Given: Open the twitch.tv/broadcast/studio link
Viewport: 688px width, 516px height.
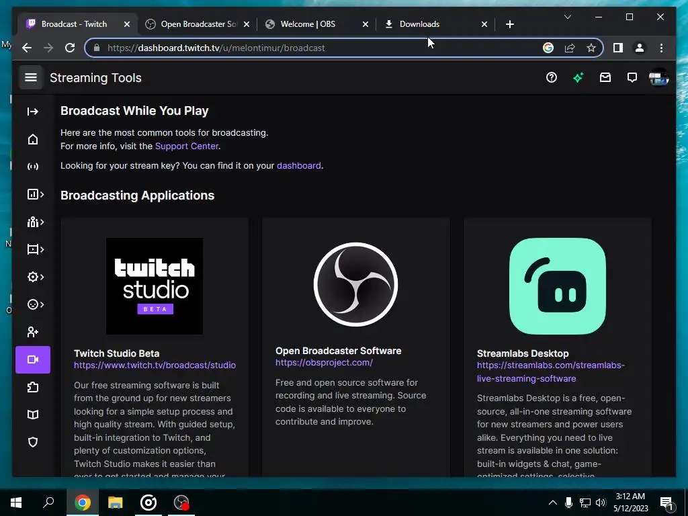Looking at the screenshot, I should pyautogui.click(x=155, y=365).
